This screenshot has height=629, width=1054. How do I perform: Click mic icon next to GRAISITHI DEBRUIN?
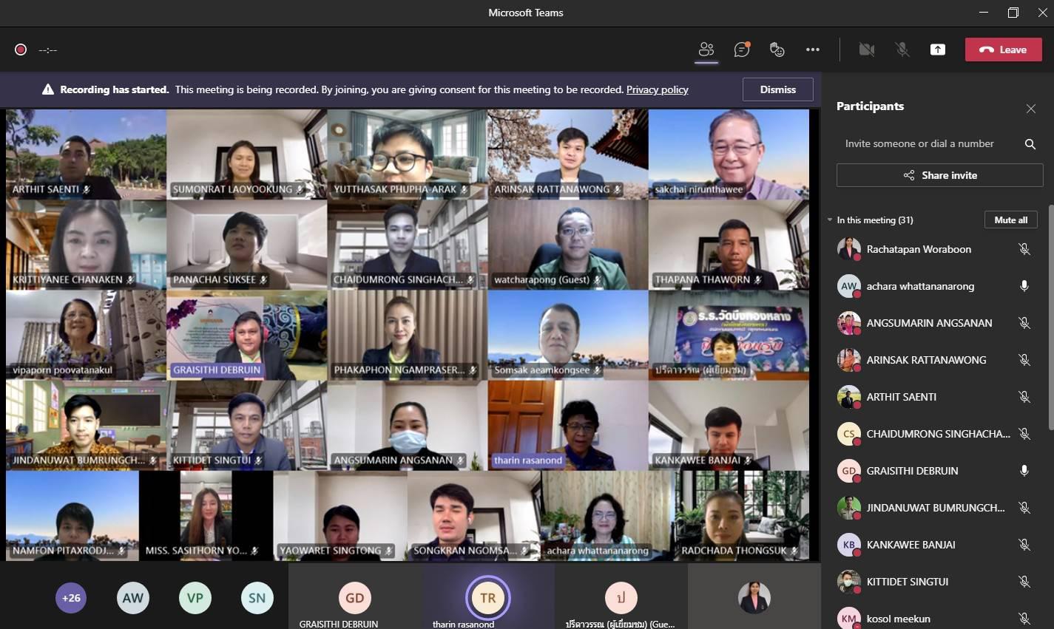pyautogui.click(x=1024, y=471)
